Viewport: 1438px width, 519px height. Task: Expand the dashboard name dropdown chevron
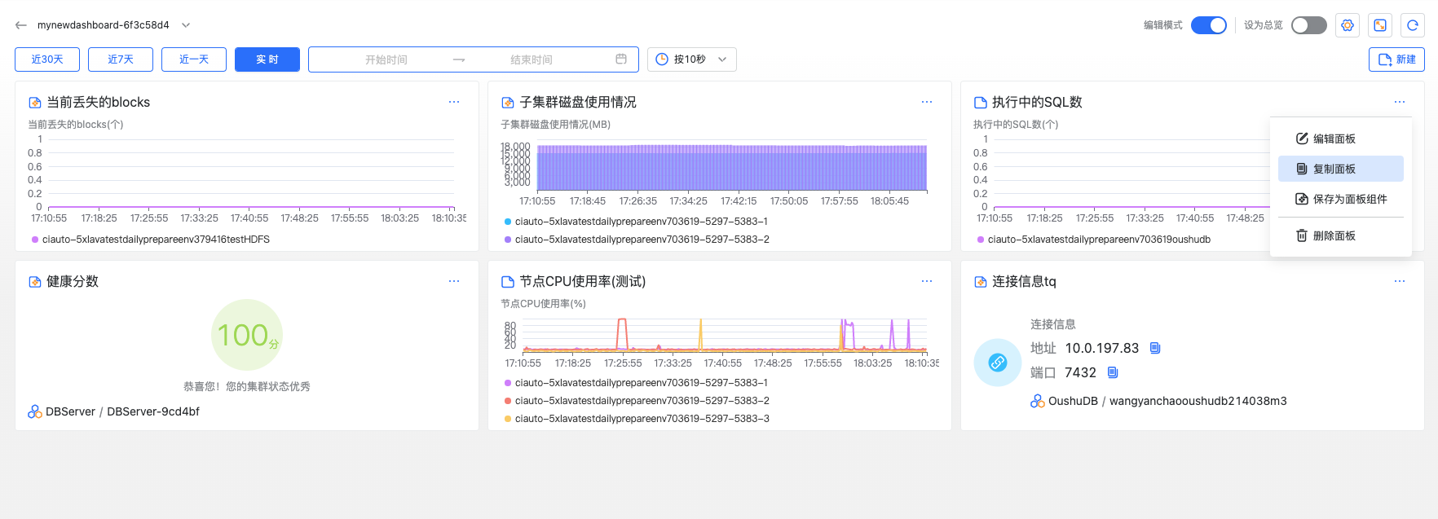point(186,25)
